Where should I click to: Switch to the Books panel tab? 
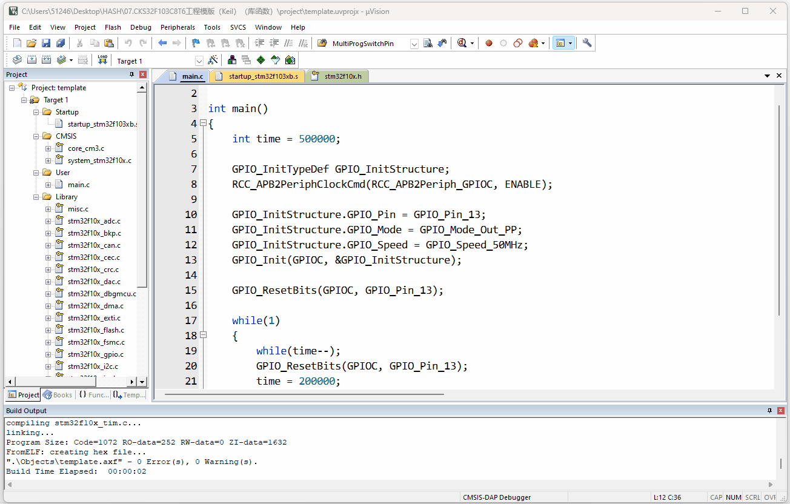point(58,395)
